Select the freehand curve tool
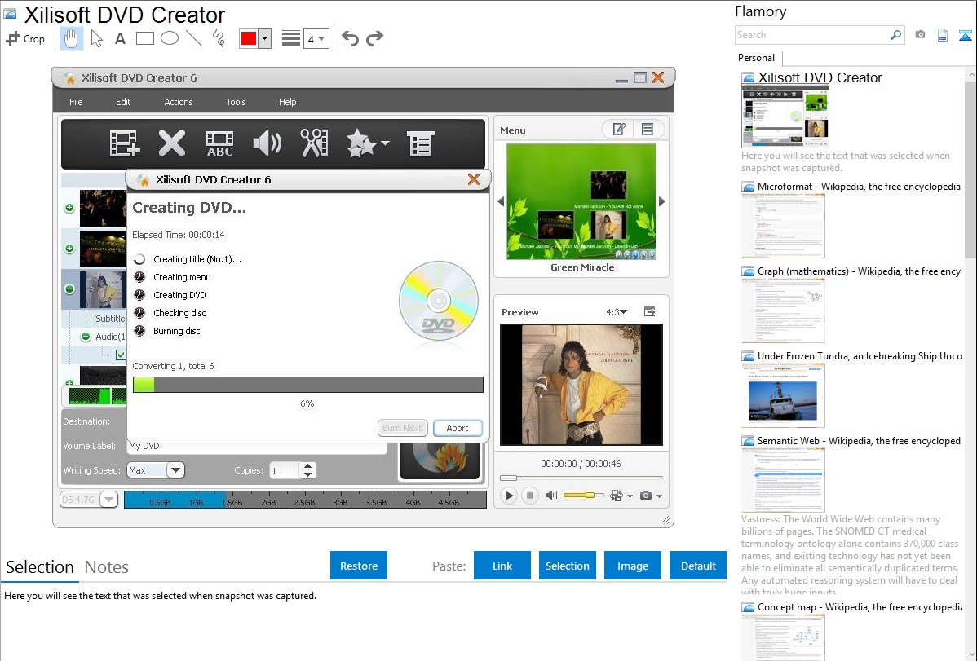This screenshot has height=661, width=977. (x=218, y=38)
